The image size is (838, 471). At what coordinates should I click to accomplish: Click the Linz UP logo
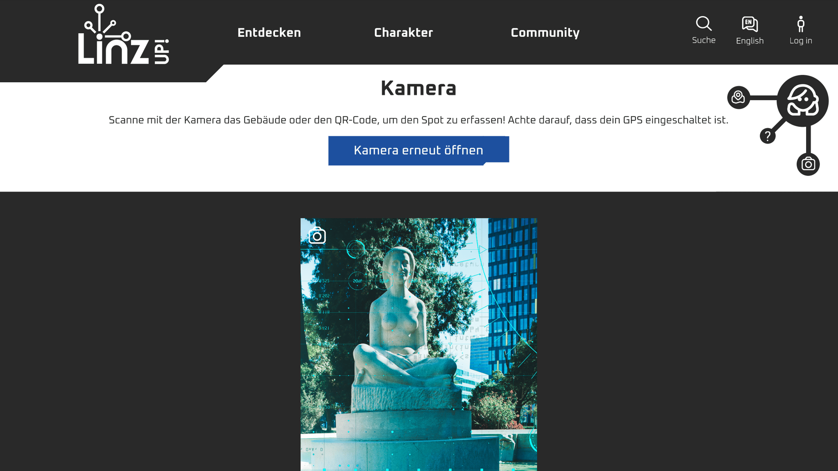tap(123, 34)
